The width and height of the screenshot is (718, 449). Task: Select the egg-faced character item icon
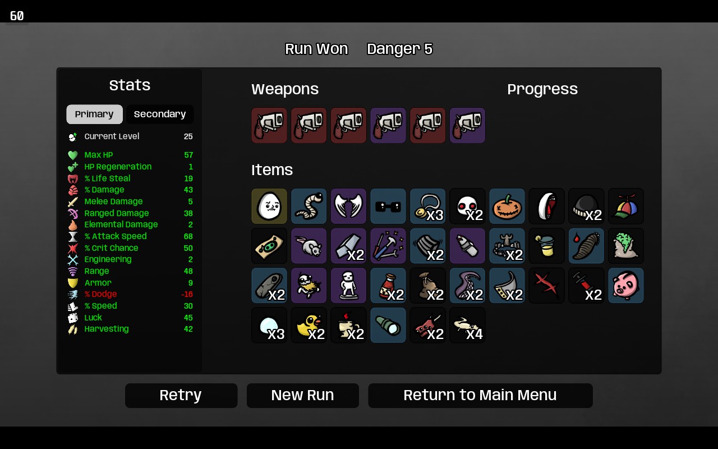coord(269,206)
